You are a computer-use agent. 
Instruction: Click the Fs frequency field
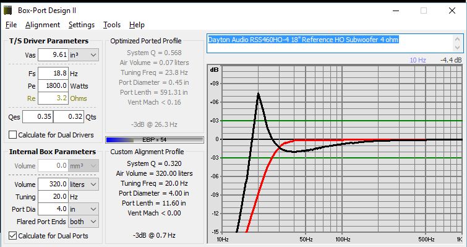[x=53, y=74]
